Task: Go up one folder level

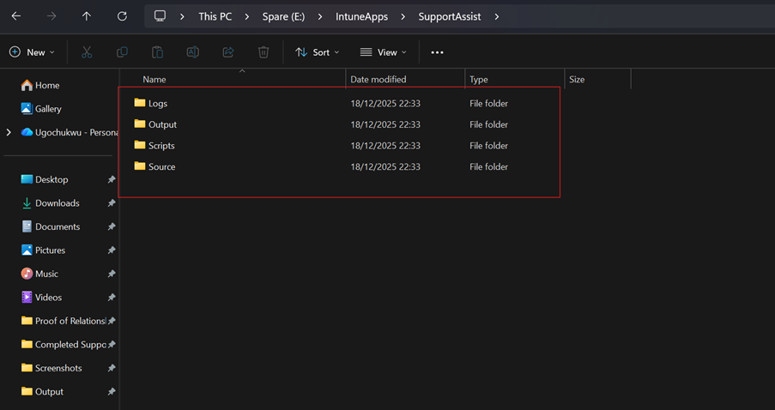Action: (87, 16)
